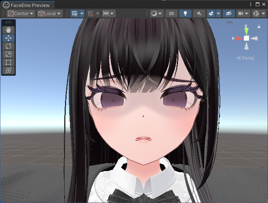The width and height of the screenshot is (268, 203).
Task: Toggle scene audio mute button
Action: click(x=199, y=13)
